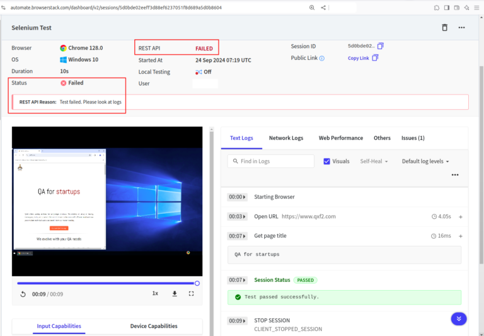Open the Issues (1) tab
This screenshot has height=336, width=484.
(413, 138)
